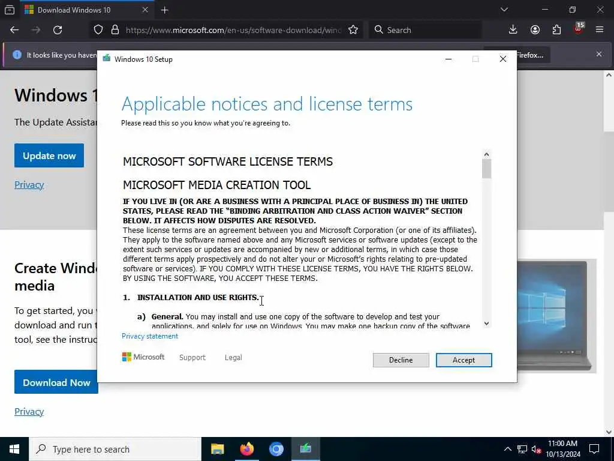Click the network tray icon
This screenshot has width=614, height=461.
tap(522, 449)
